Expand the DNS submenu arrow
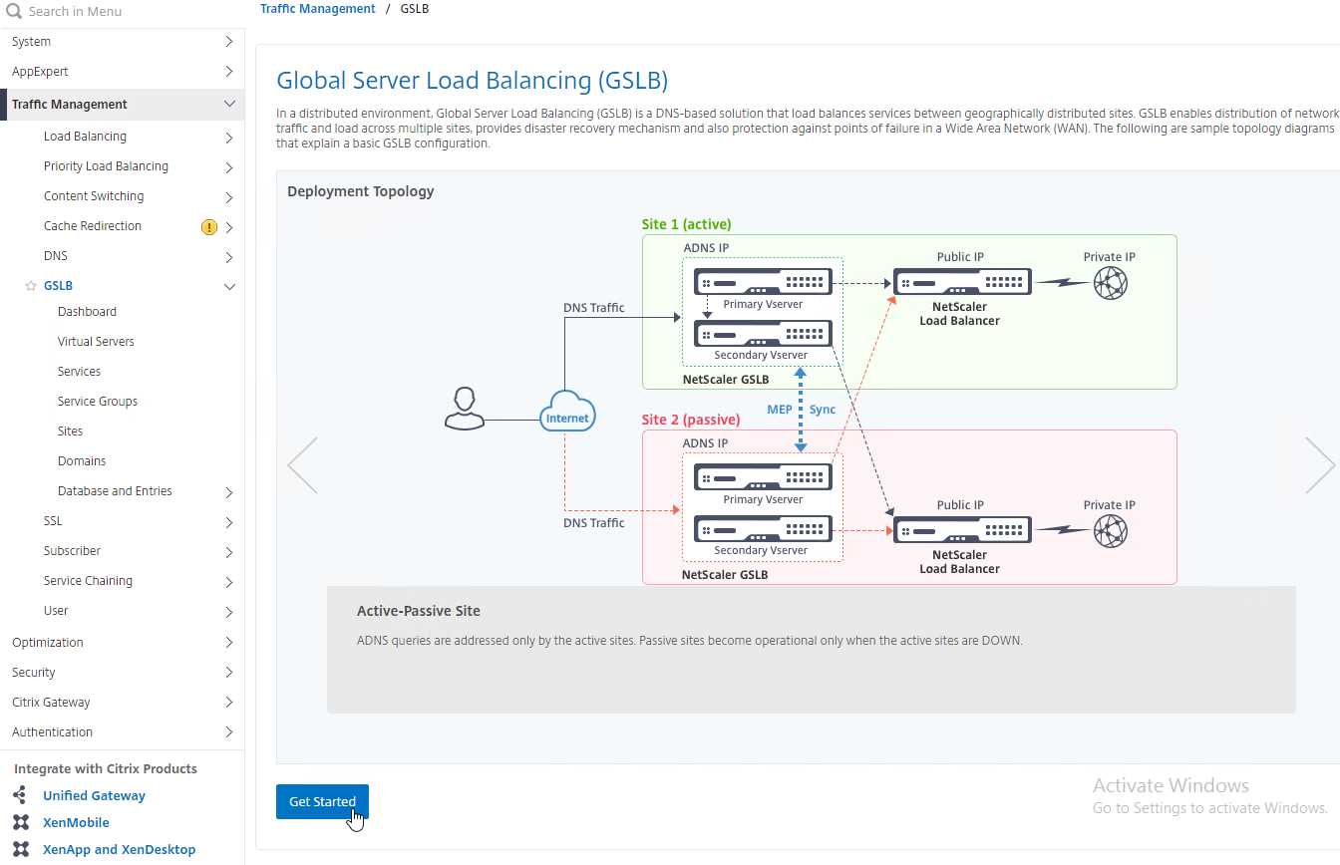The image size is (1340, 865). tap(229, 257)
